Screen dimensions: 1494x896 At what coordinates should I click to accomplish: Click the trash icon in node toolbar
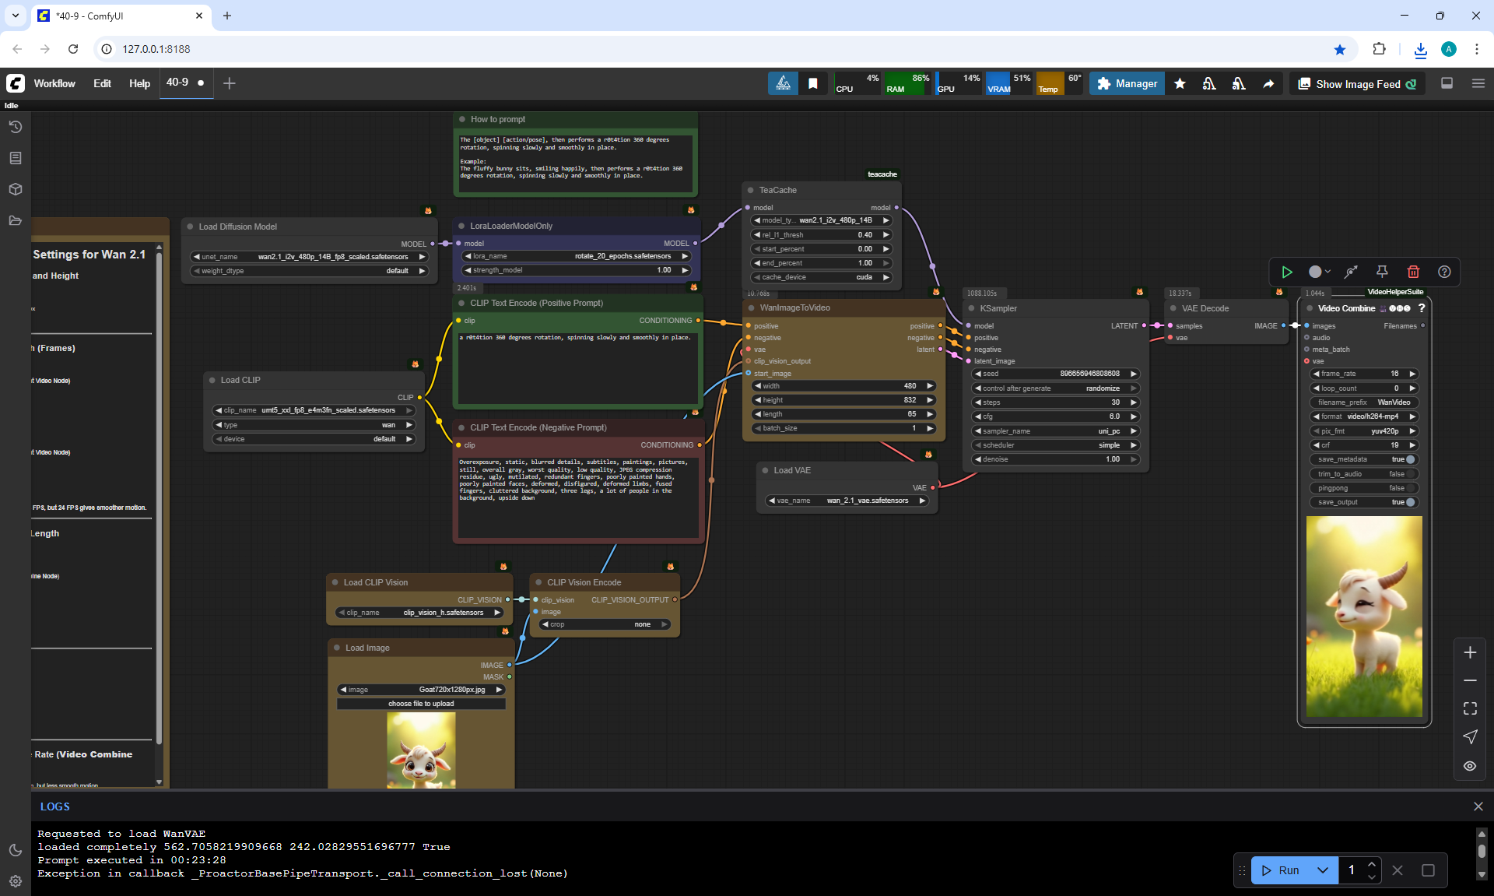[1413, 272]
